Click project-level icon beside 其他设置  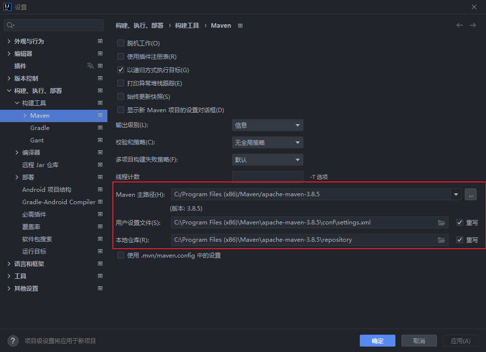pos(100,288)
